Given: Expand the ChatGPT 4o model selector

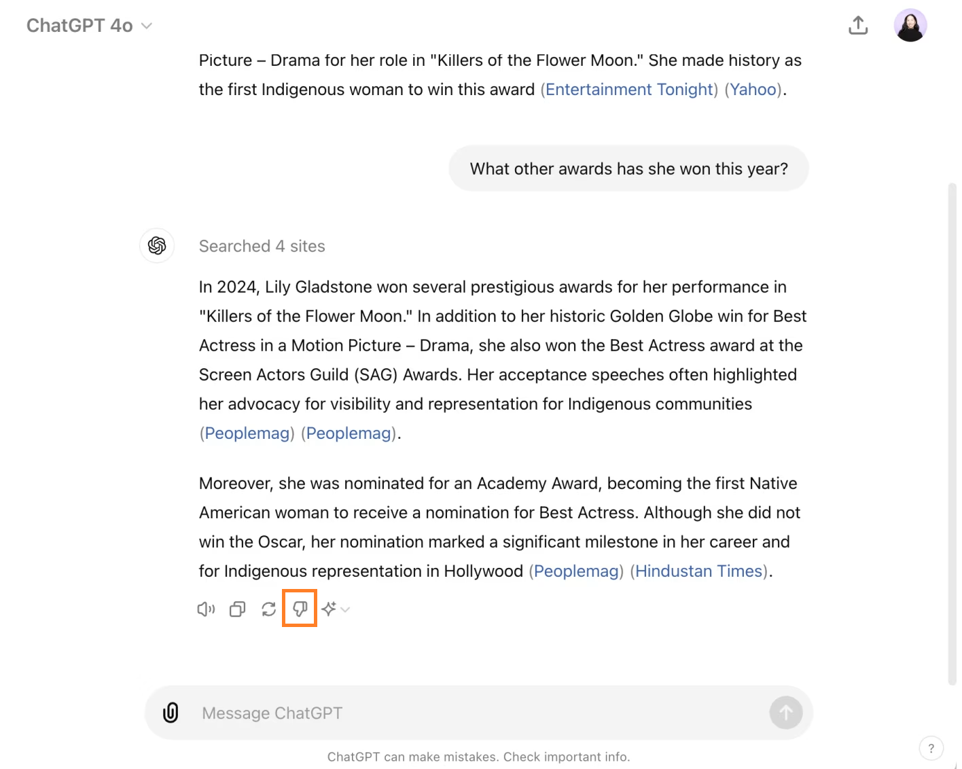Looking at the screenshot, I should click(89, 26).
